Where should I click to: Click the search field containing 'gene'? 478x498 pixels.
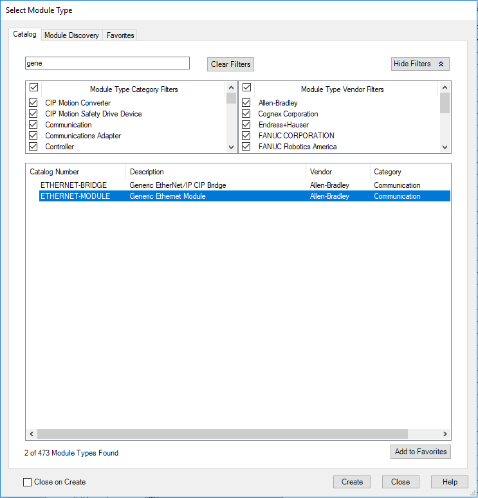click(107, 63)
